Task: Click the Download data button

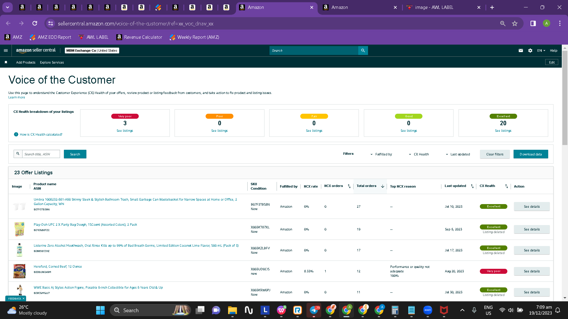Action: click(x=531, y=154)
